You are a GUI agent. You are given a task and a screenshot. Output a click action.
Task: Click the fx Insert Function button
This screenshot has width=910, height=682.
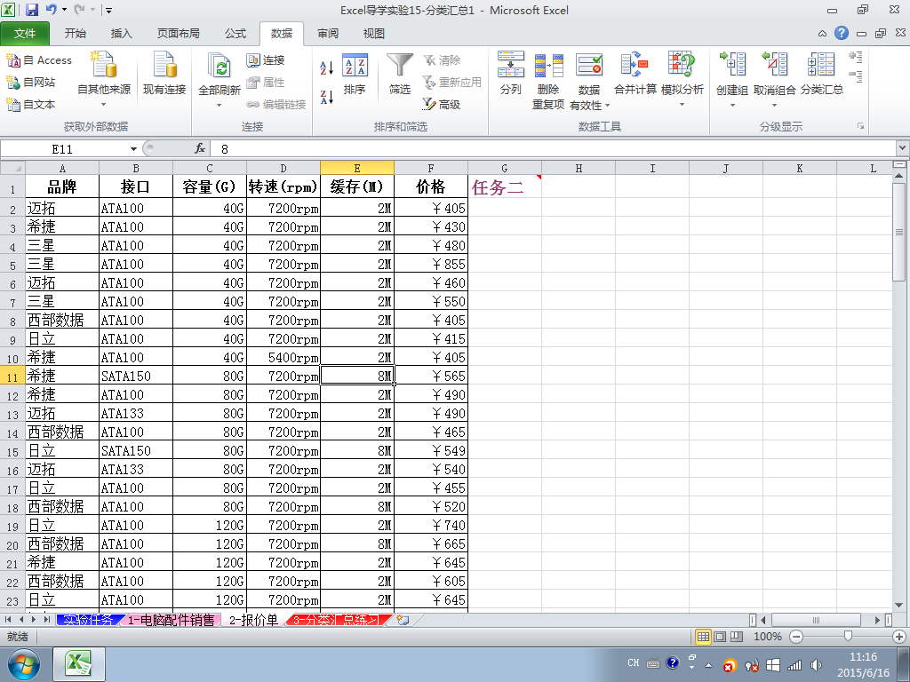pos(200,149)
